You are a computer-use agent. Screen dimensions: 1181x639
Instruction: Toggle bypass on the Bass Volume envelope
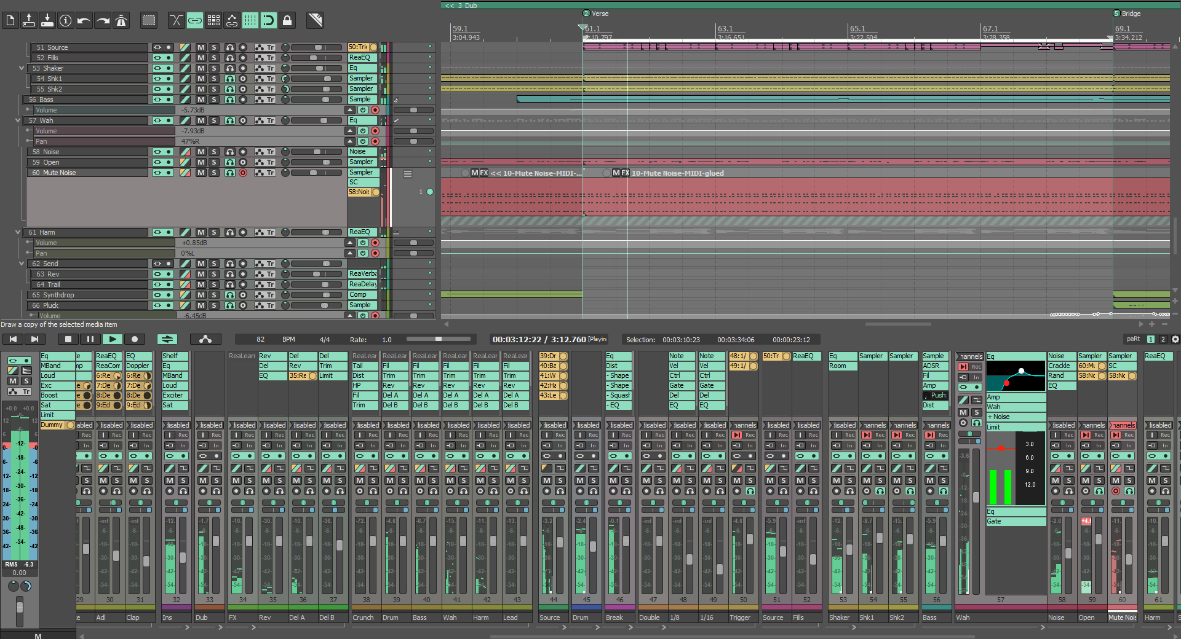click(363, 110)
